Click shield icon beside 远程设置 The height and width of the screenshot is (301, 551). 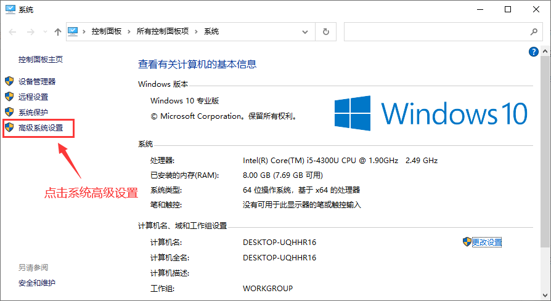pyautogui.click(x=9, y=97)
